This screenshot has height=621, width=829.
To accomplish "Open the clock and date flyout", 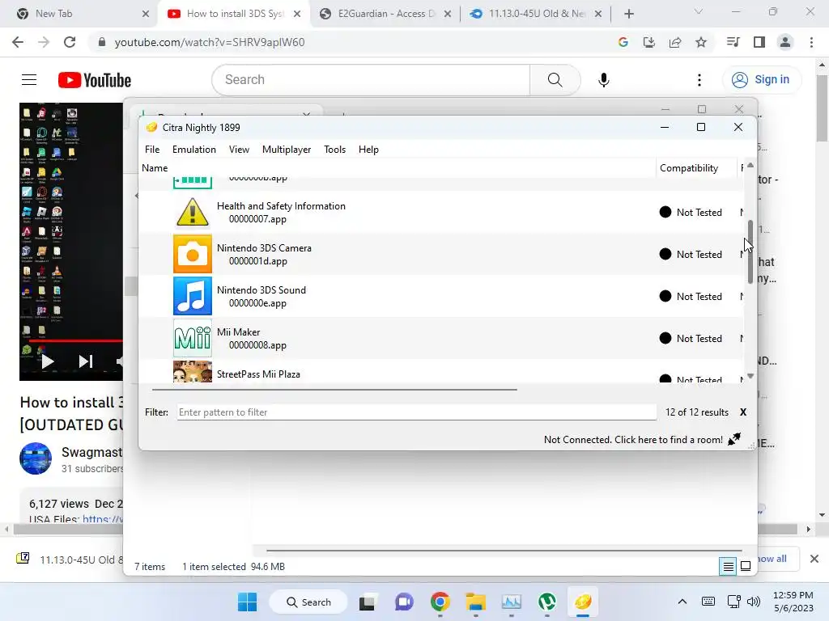I will point(793,602).
